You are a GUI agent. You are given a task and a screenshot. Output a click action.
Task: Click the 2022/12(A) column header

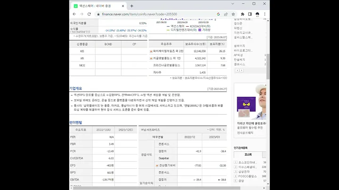[x=103, y=130]
